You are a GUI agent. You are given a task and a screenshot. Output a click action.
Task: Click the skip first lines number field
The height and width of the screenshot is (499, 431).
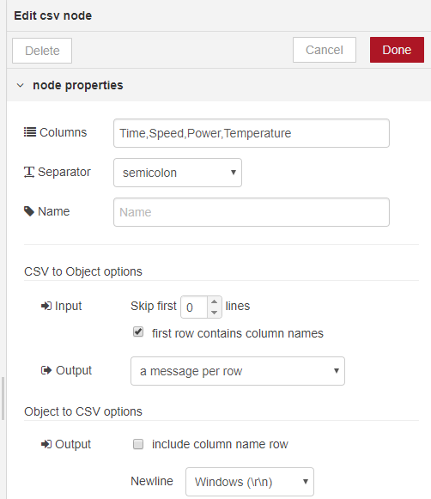[x=194, y=307]
